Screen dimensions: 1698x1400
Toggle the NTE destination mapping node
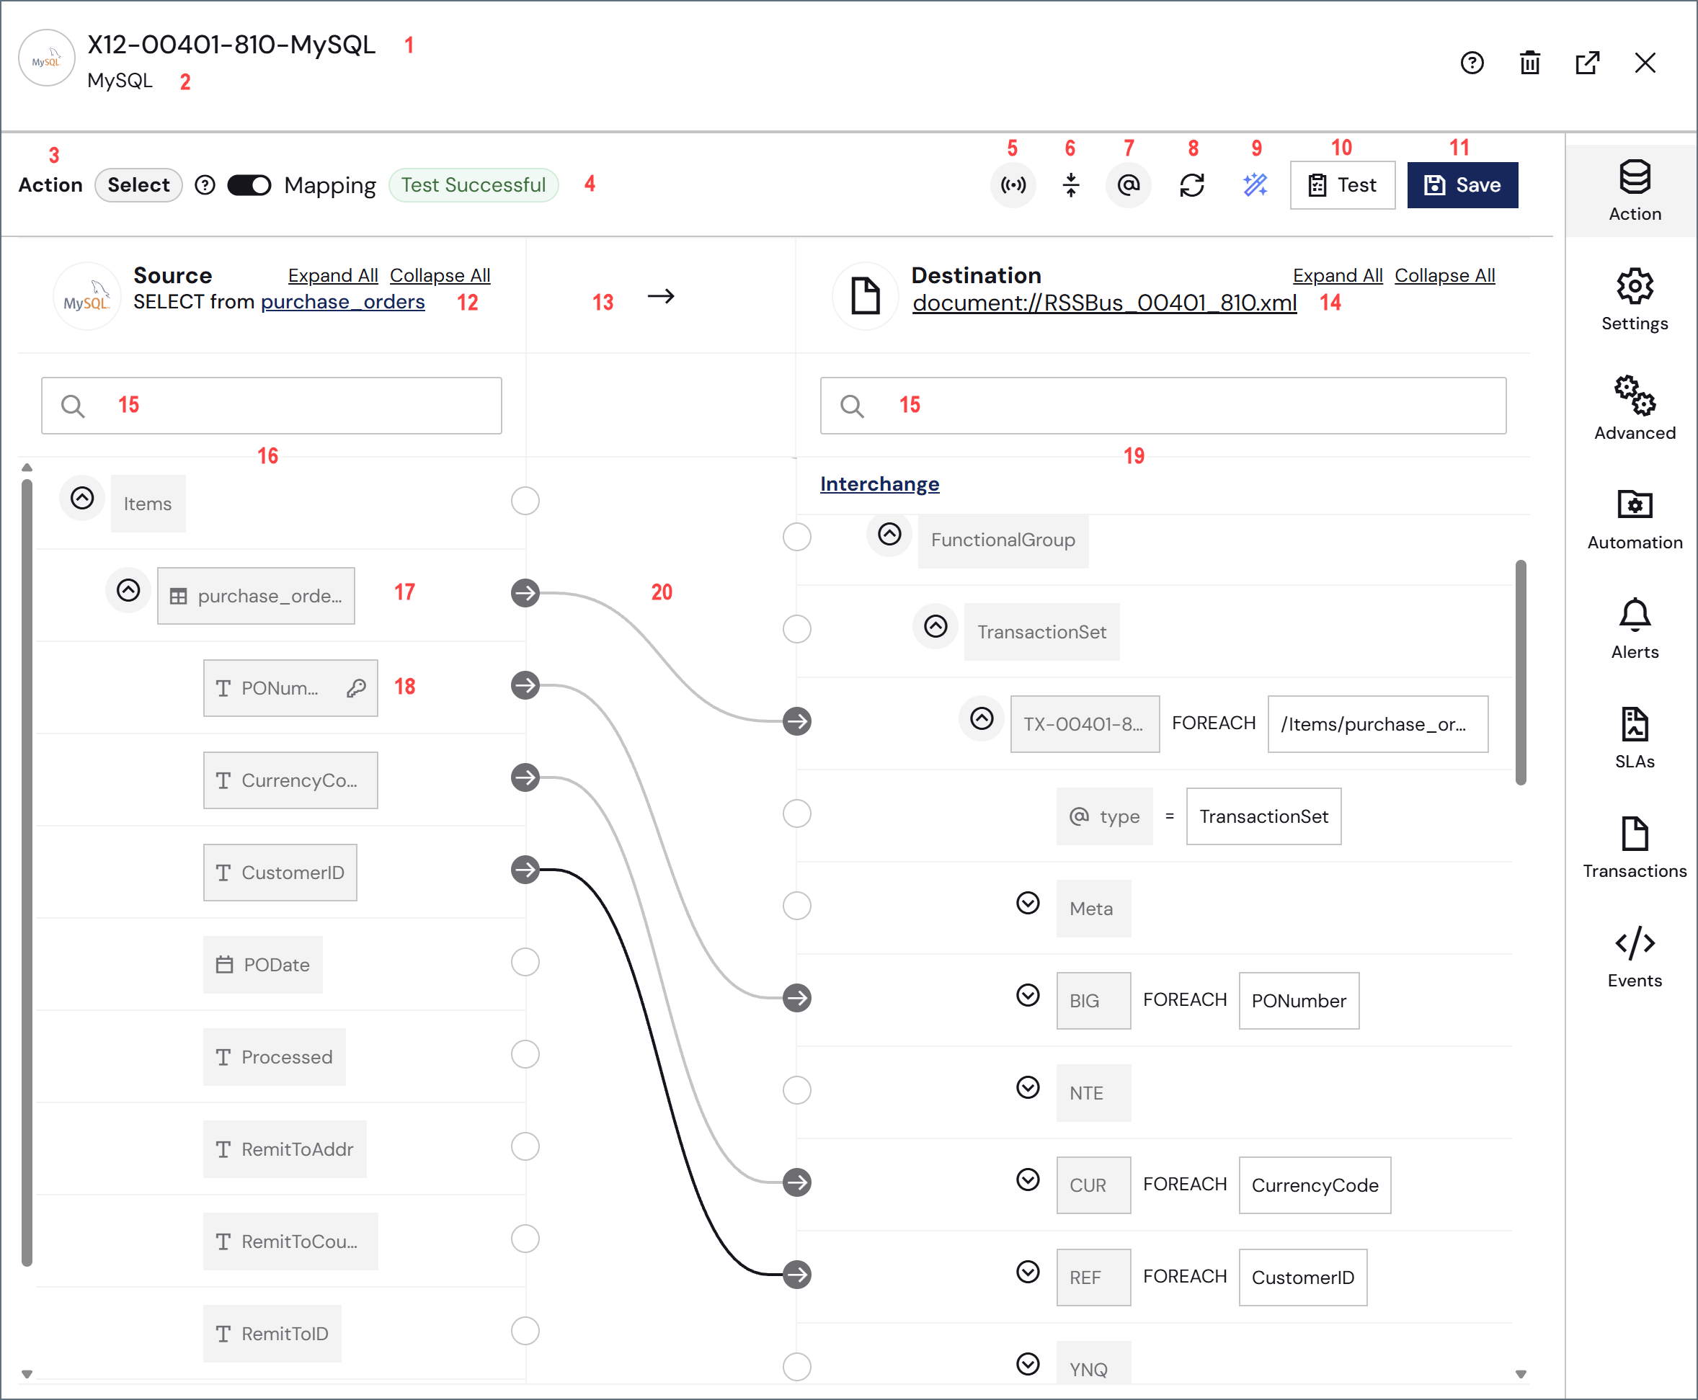click(x=797, y=1090)
